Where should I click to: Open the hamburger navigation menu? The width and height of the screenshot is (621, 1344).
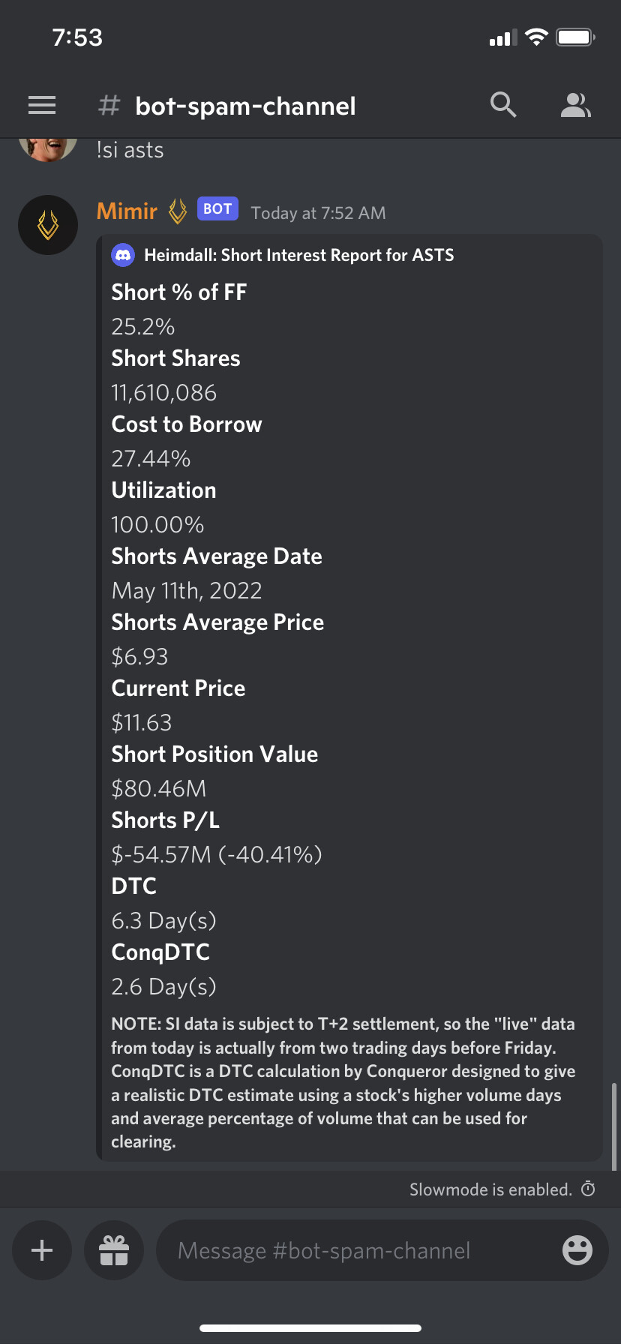pyautogui.click(x=42, y=106)
